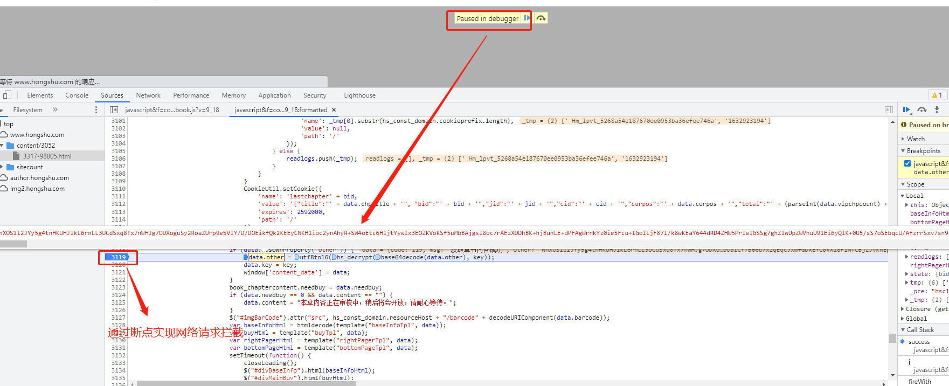Collapse the Local scope group
The width and height of the screenshot is (949, 386).
click(903, 196)
